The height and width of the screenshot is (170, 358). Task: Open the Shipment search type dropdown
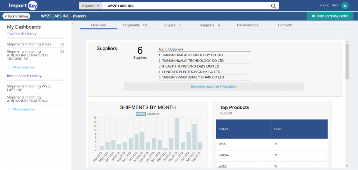[91, 6]
